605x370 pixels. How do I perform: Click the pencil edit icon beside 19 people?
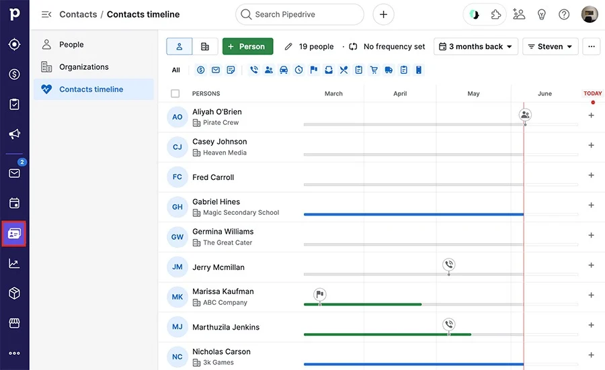(288, 46)
